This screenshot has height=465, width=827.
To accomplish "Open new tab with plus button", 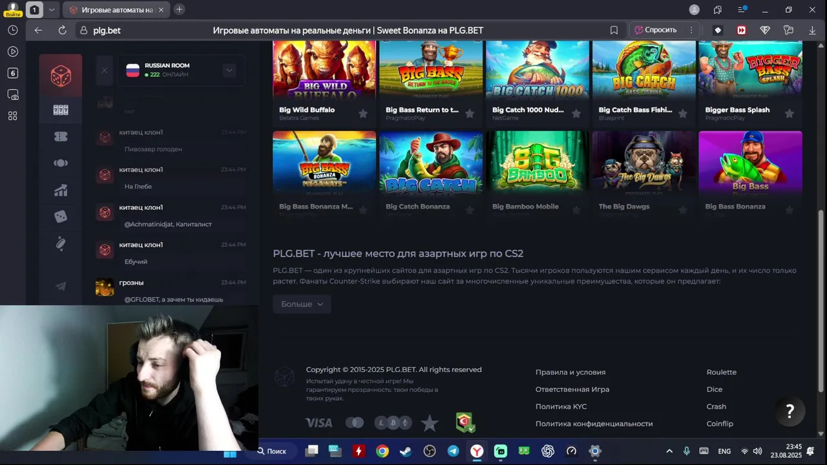I will pyautogui.click(x=179, y=10).
